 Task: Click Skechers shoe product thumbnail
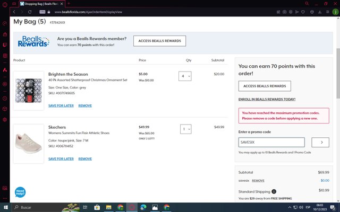pyautogui.click(x=28, y=144)
